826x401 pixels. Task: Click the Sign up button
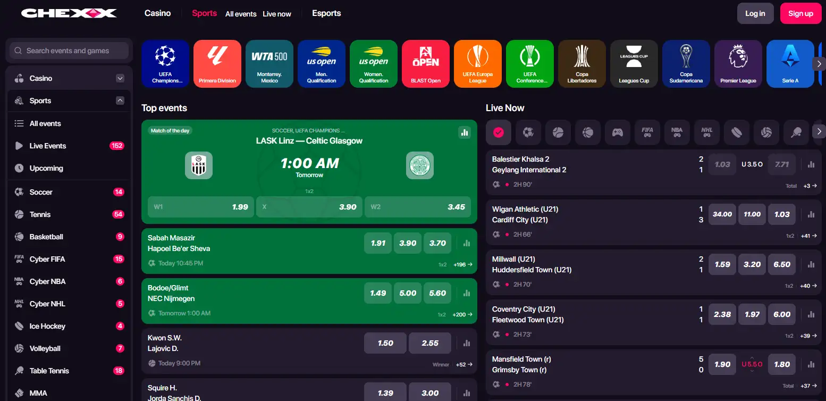(800, 13)
